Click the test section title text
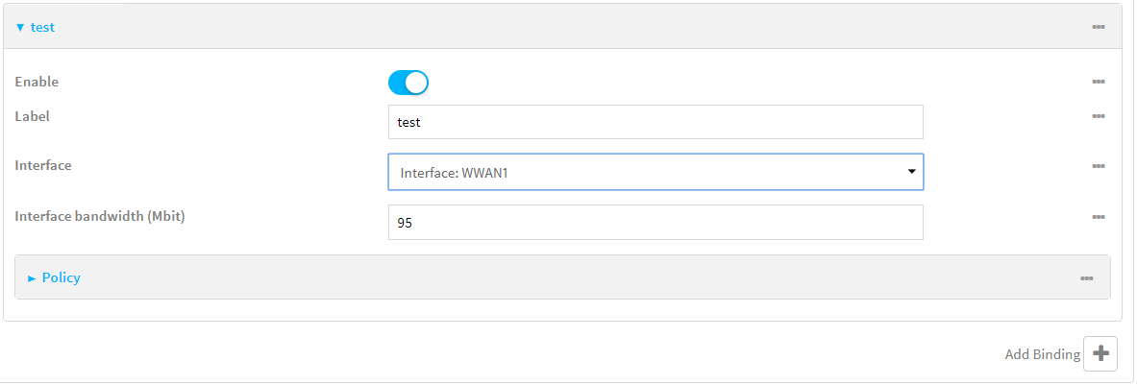Viewport: 1137px width, 385px height. (x=43, y=28)
